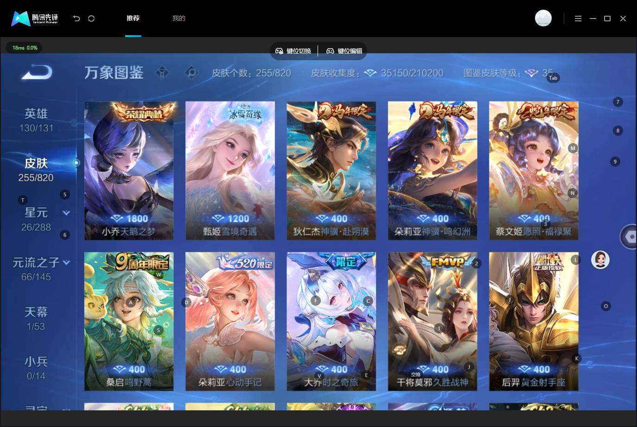Screen dimensions: 637x427
Task: Click the Tencent Pioneer logo
Action: pos(34,19)
